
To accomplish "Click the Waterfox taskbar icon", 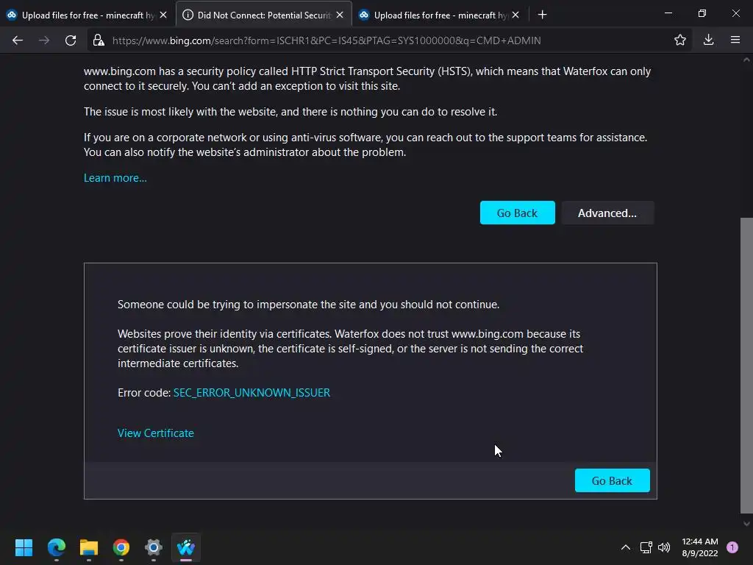I will (186, 547).
